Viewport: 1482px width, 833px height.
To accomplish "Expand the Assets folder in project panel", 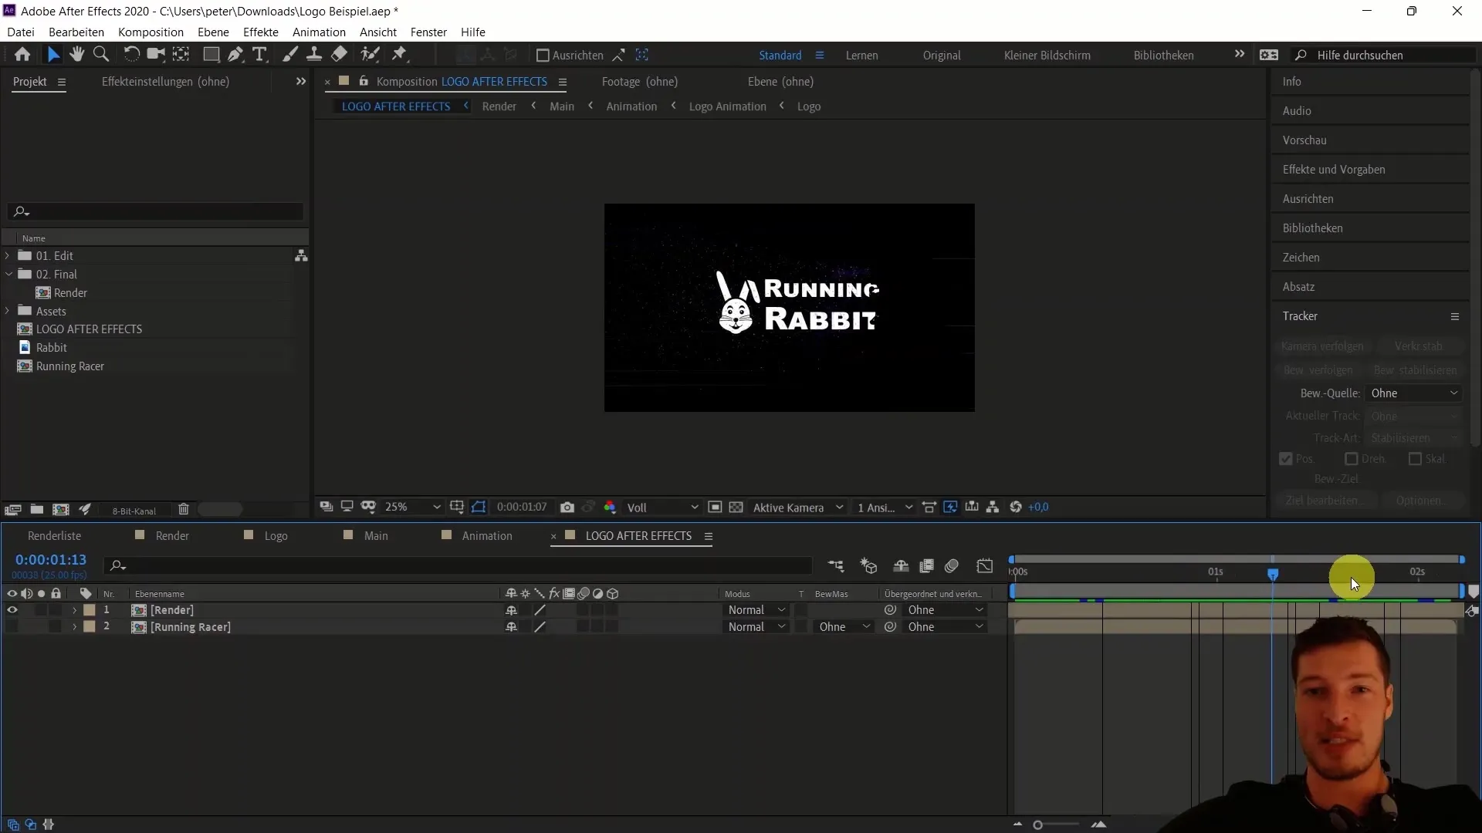I will click(8, 310).
